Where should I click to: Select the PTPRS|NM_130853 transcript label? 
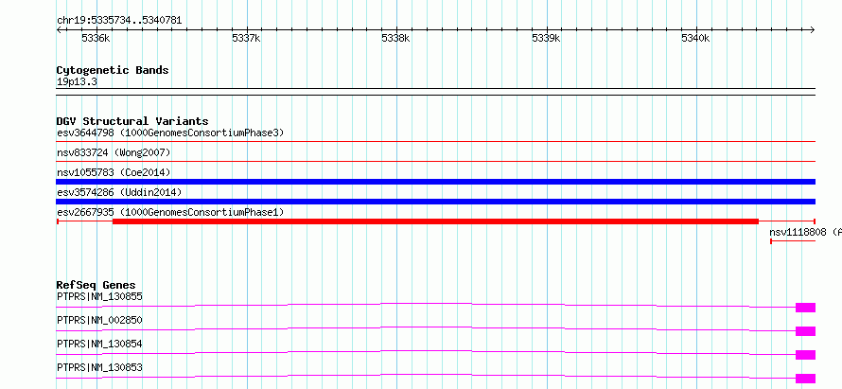point(99,367)
